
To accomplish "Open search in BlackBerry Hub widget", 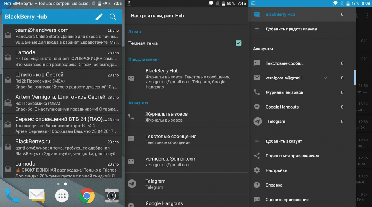I will pyautogui.click(x=113, y=17).
